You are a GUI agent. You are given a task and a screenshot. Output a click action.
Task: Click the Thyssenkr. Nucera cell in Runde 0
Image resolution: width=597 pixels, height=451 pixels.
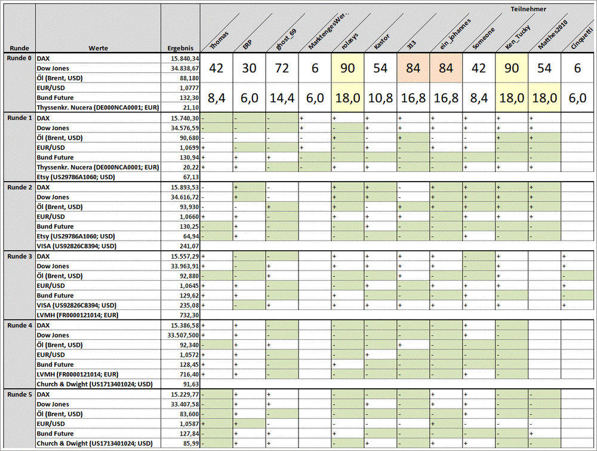click(x=98, y=108)
